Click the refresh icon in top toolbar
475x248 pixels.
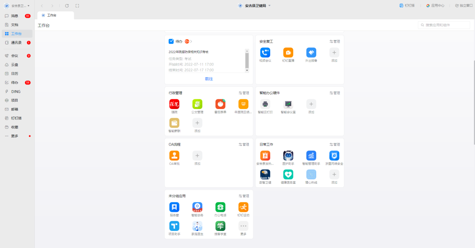(x=67, y=6)
